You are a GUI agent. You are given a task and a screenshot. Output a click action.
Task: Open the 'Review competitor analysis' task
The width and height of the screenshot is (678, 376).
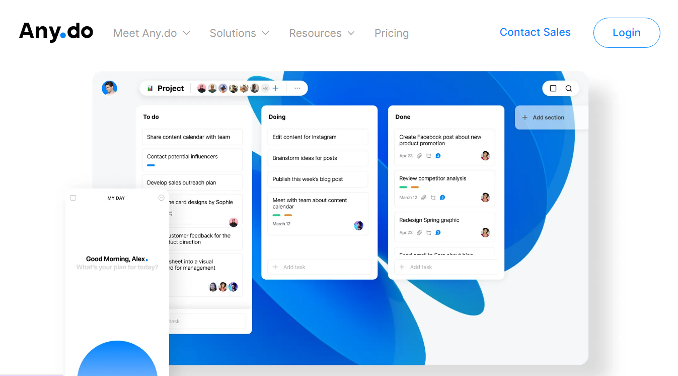point(444,189)
